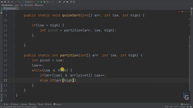Open the Terminal tool window tab
Screen dimensions: 193x108
(57, 104)
